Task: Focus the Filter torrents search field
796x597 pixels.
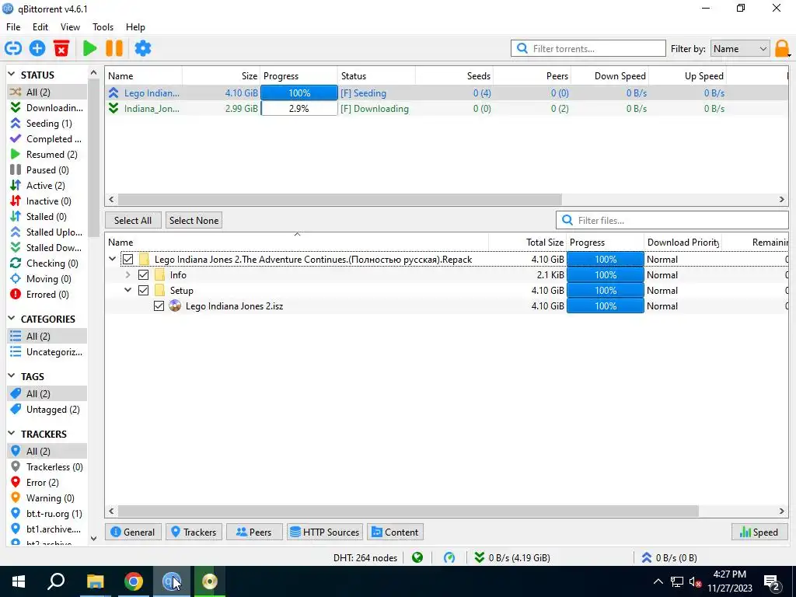Action: tap(588, 49)
